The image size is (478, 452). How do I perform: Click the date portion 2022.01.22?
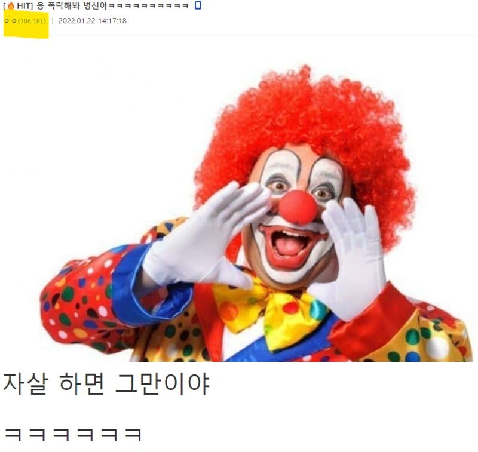click(x=77, y=21)
